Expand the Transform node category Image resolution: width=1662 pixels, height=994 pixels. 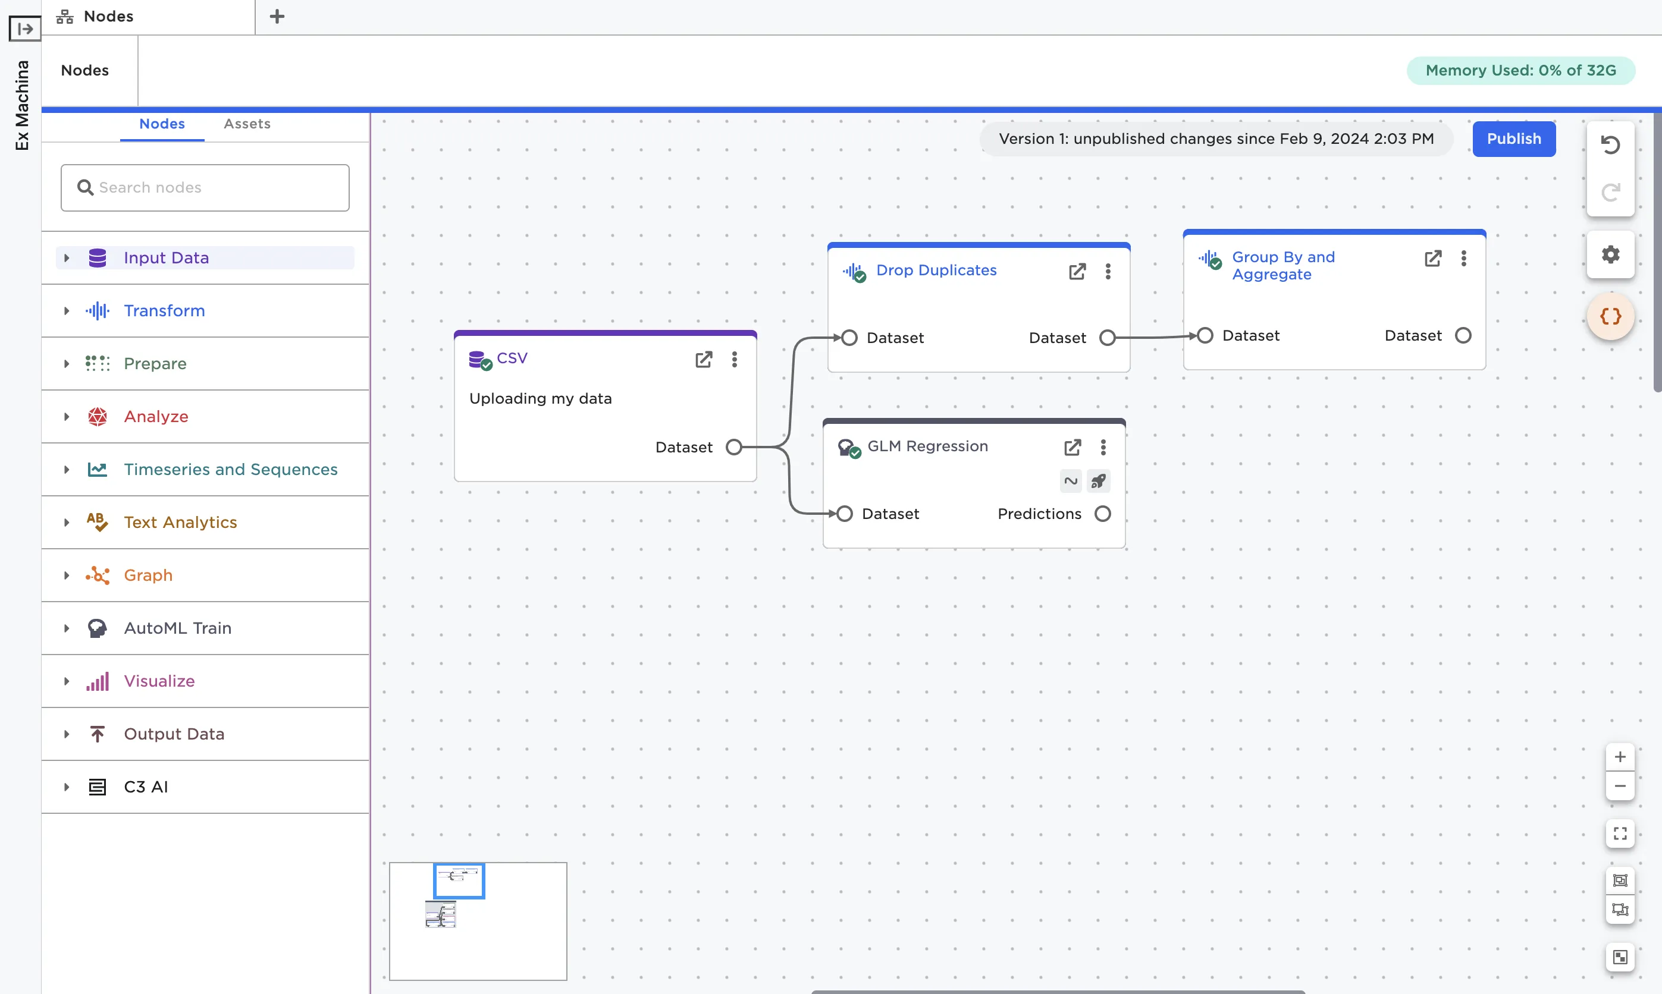click(x=67, y=311)
